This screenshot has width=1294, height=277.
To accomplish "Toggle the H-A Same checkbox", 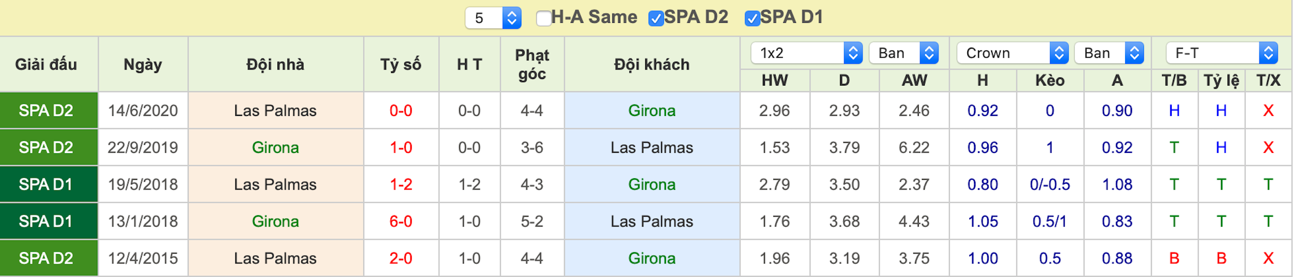I will [x=544, y=18].
